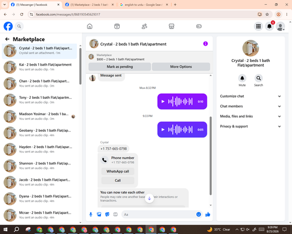Open the Gaming controller icon

[x=199, y=26]
